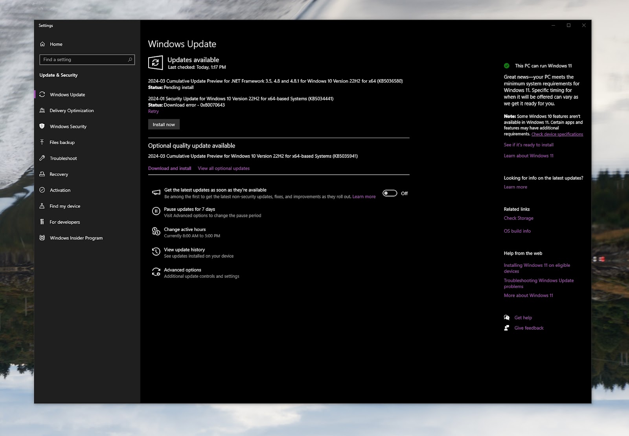Image resolution: width=629 pixels, height=436 pixels.
Task: Click Learn more next to update rollout text
Action: (x=364, y=197)
